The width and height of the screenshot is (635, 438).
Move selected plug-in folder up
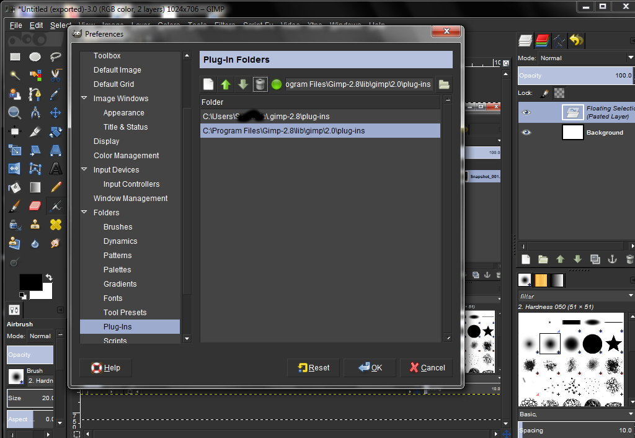[226, 84]
